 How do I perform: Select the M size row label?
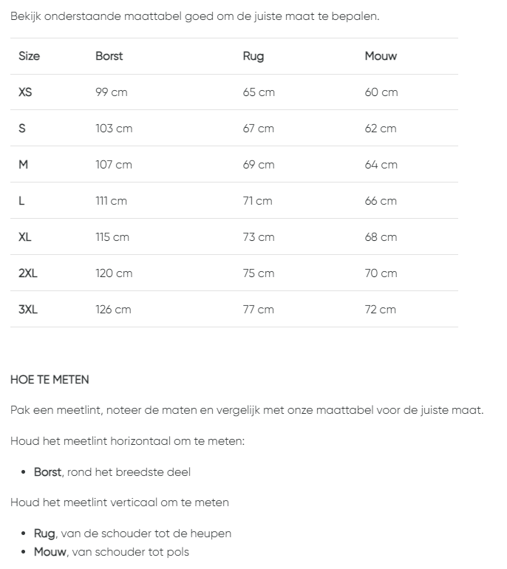[x=23, y=165]
